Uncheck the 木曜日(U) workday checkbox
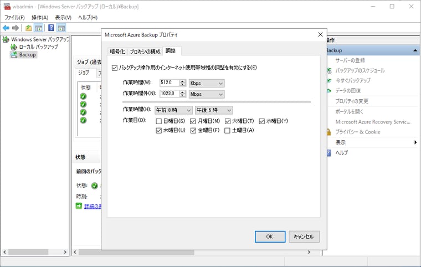421x267 pixels. pos(158,131)
